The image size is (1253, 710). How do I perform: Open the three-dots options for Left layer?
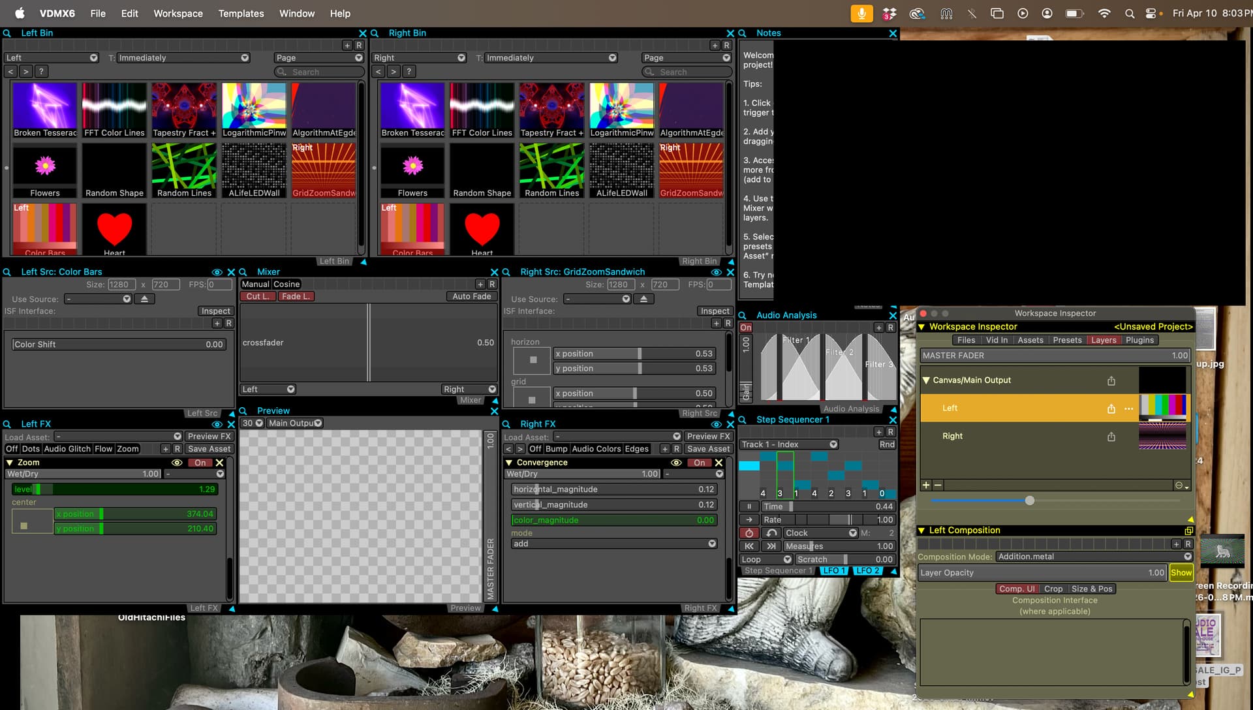coord(1128,409)
